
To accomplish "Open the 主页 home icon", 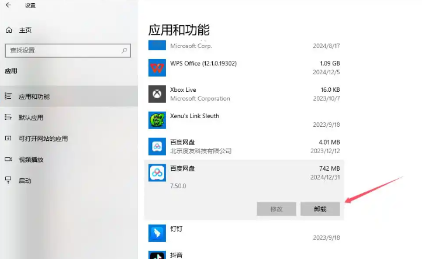I will tap(9, 30).
